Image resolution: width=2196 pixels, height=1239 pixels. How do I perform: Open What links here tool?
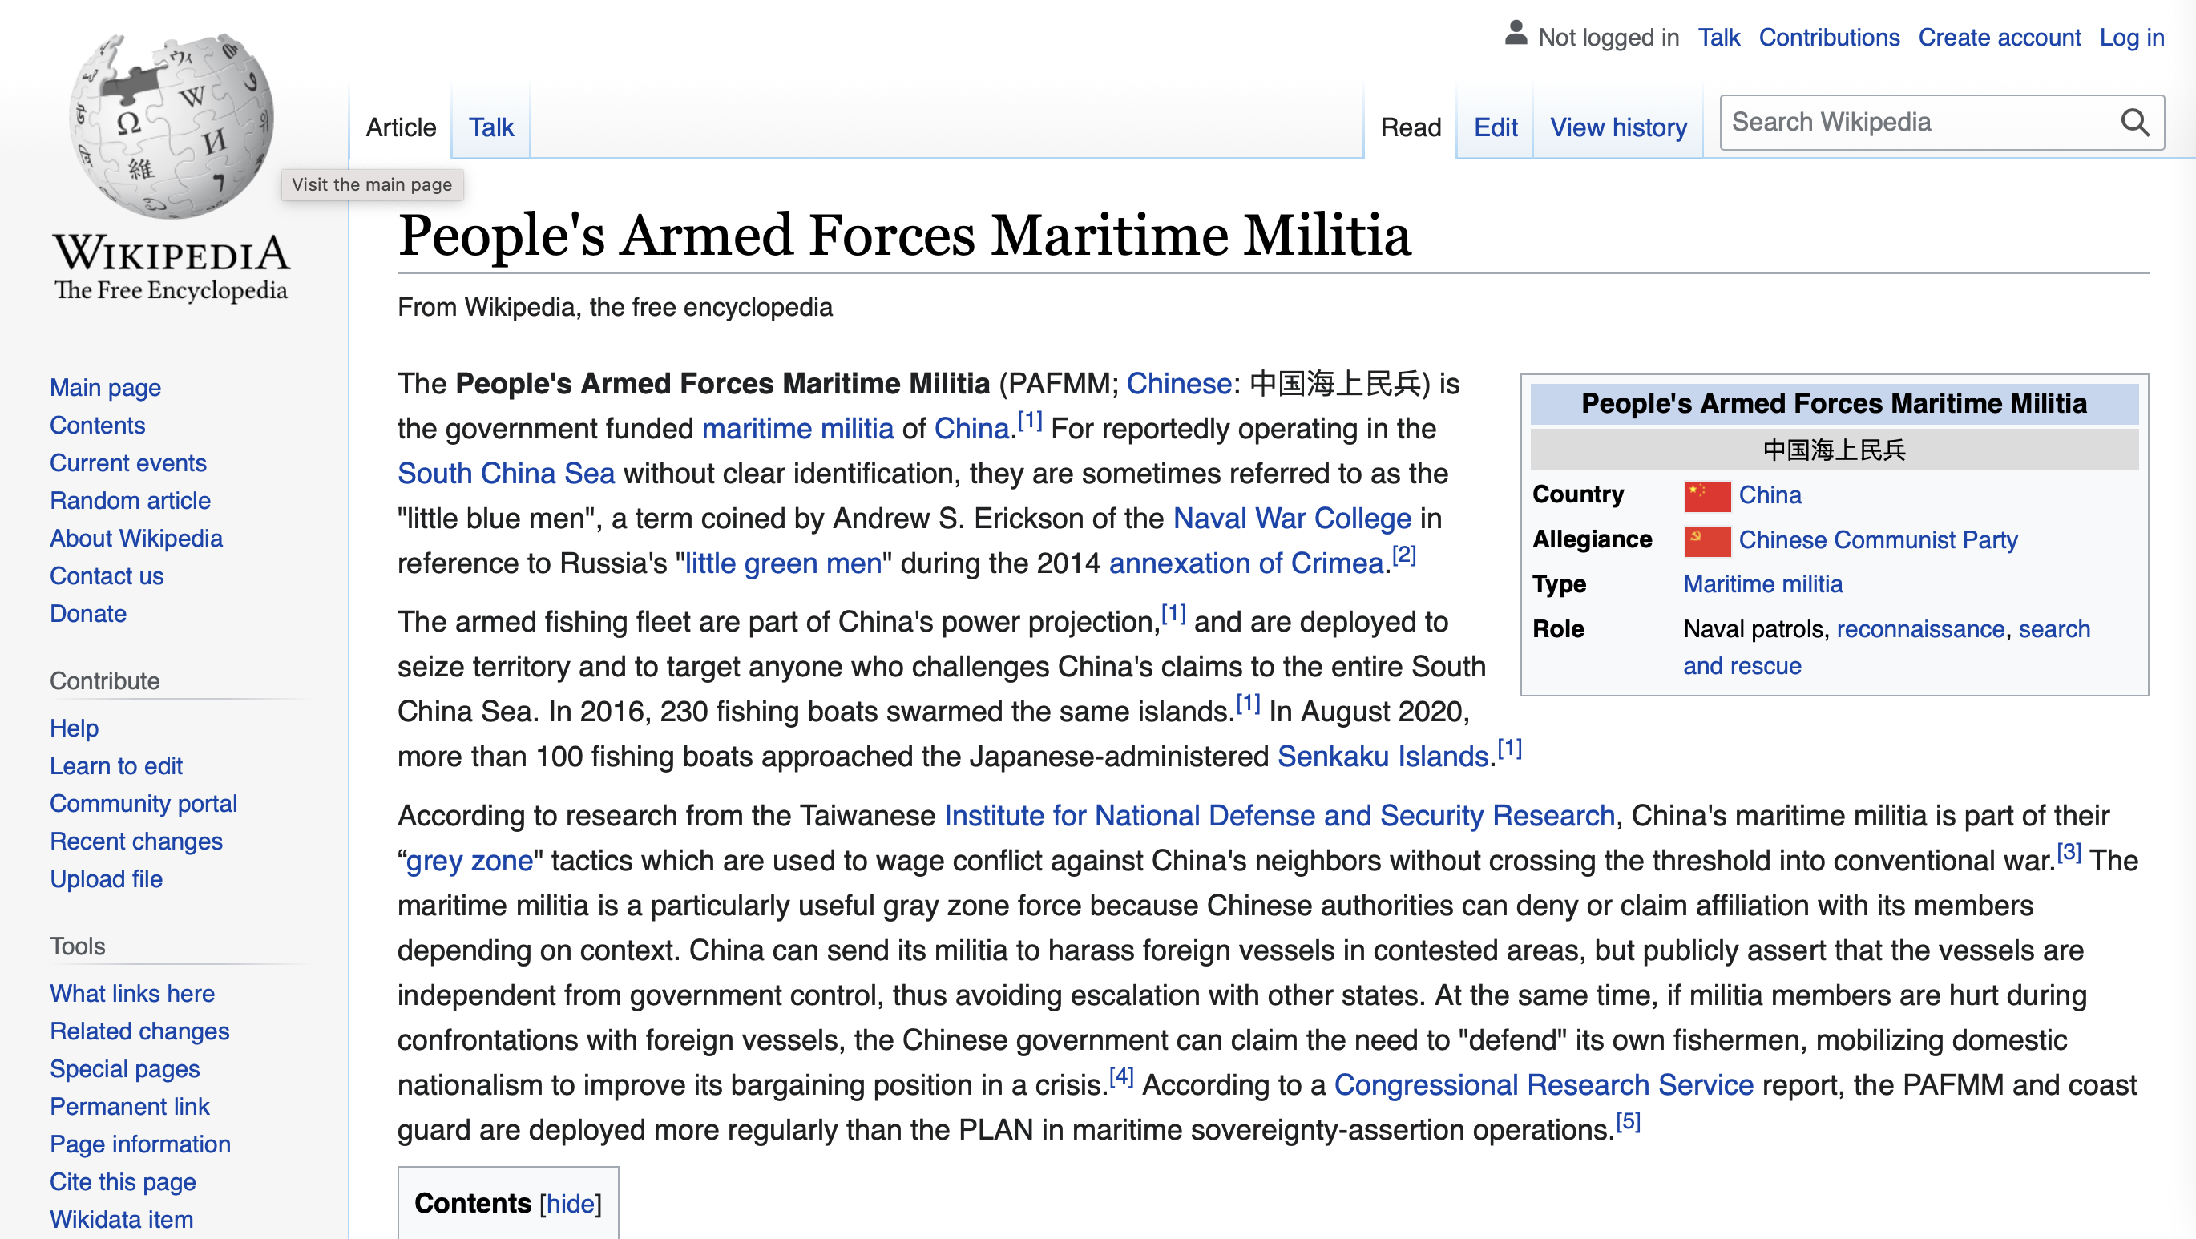132,993
